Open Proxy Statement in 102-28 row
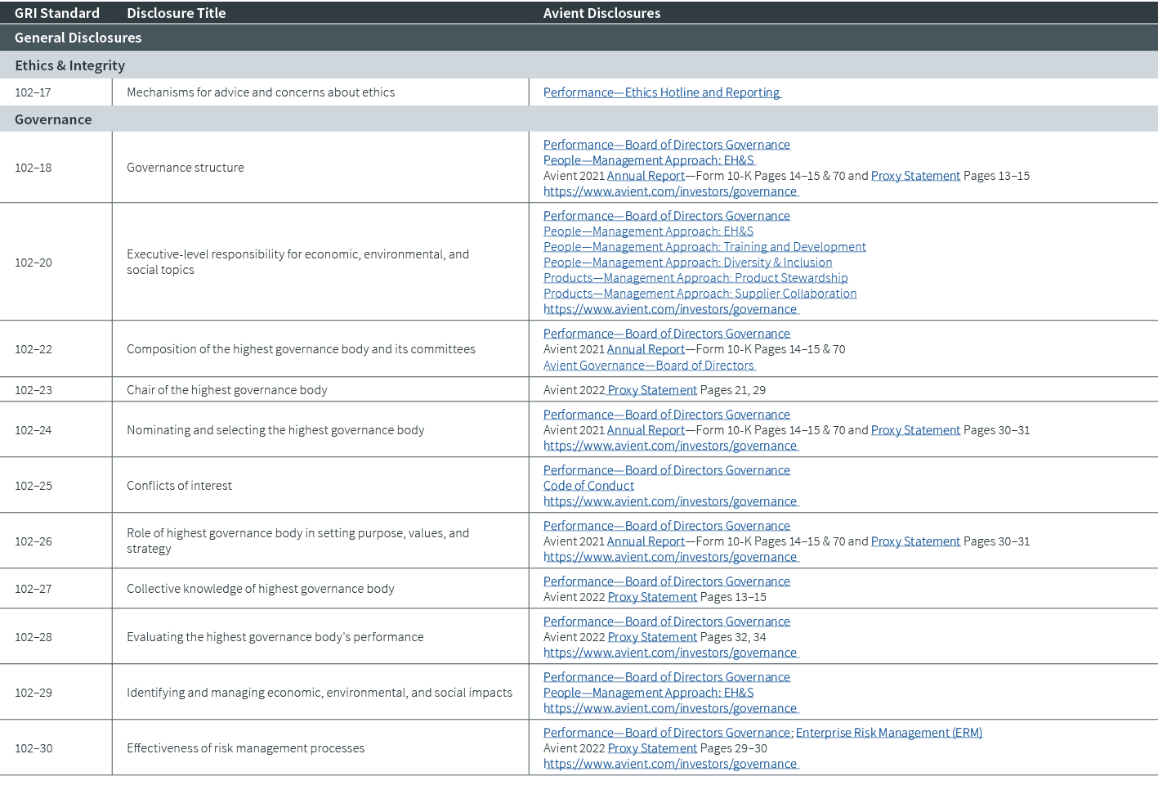This screenshot has width=1158, height=790. (651, 636)
